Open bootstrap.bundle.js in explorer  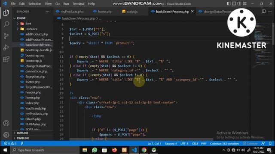click(39, 50)
